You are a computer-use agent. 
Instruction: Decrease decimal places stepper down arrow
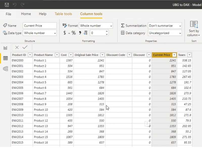[x=107, y=34]
